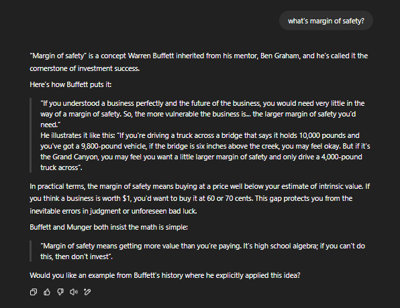Click the opening paragraph about Ben Graham
The width and height of the screenshot is (400, 308).
pos(199,62)
